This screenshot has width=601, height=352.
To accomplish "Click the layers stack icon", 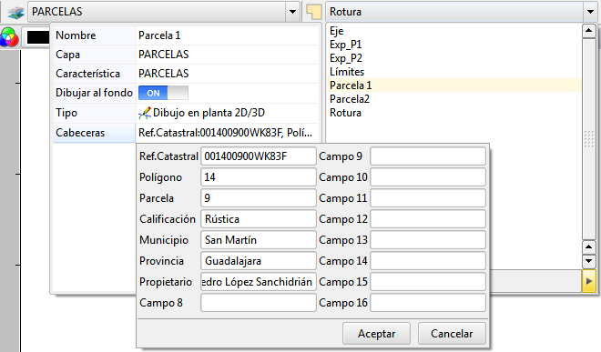I will (x=15, y=12).
